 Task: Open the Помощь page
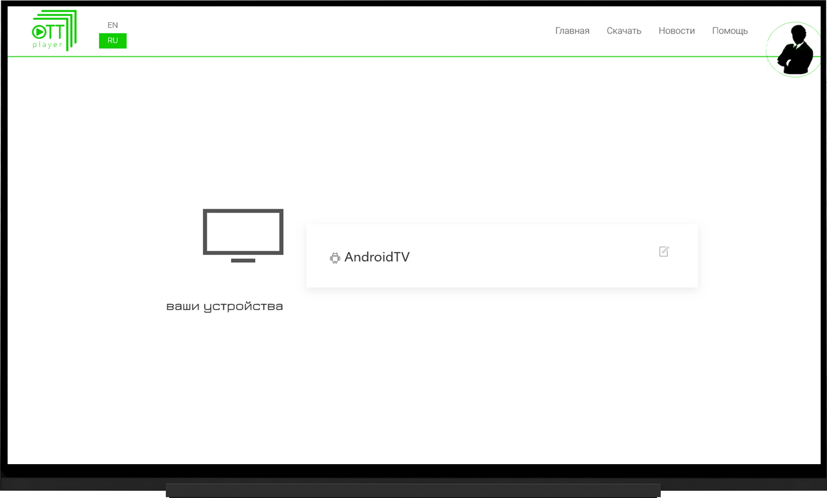[x=730, y=31]
